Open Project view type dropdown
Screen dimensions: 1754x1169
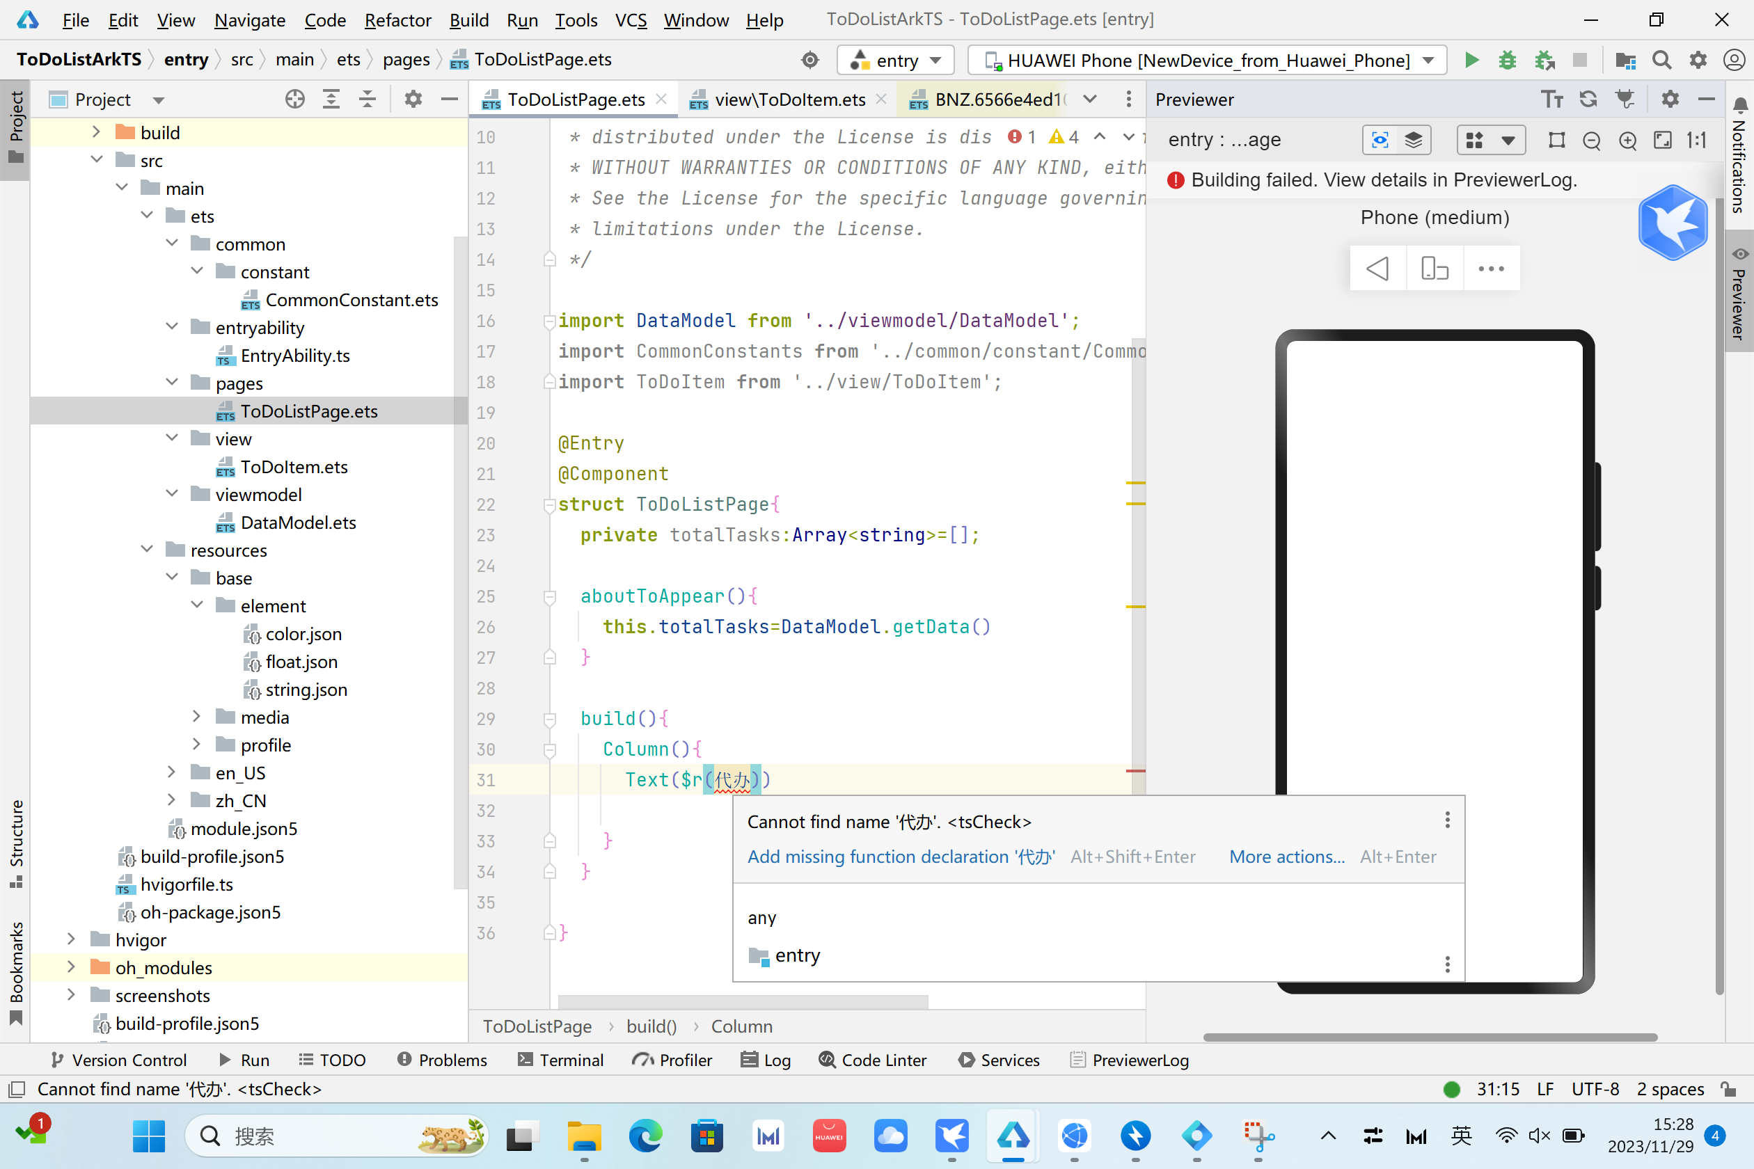[158, 100]
